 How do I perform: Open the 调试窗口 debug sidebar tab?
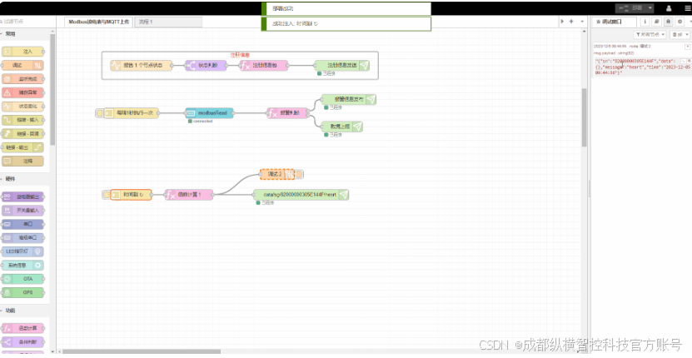pos(614,21)
